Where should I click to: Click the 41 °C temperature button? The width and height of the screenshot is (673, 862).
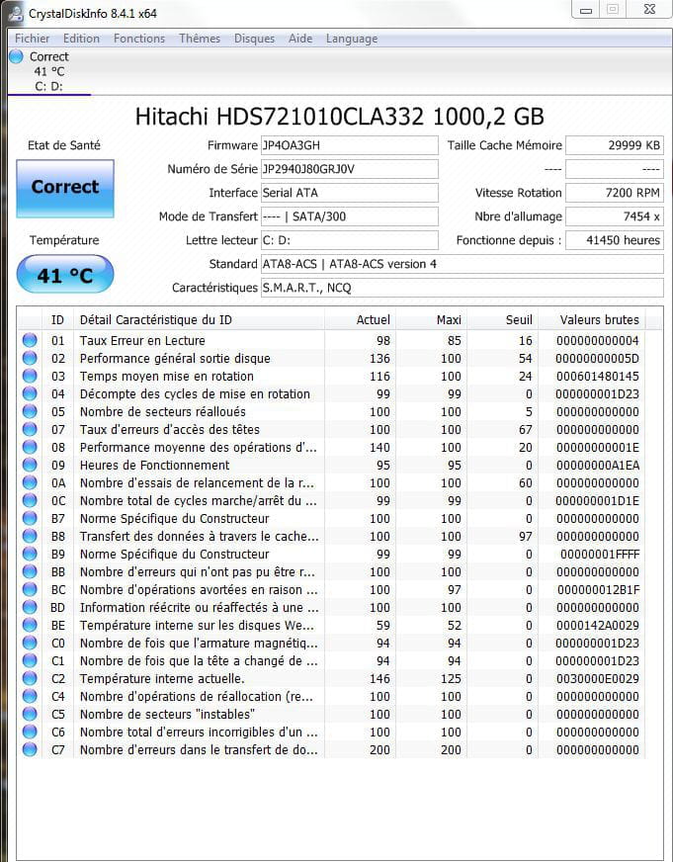click(65, 275)
